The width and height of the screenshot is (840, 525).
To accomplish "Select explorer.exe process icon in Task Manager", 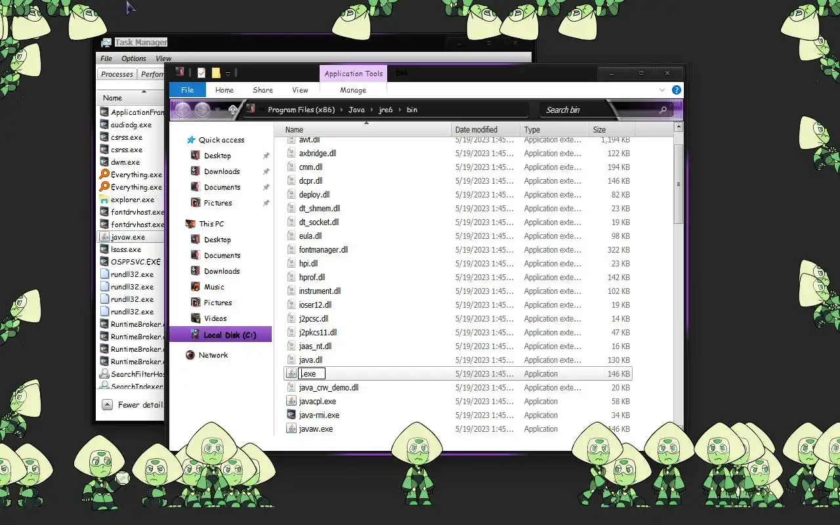I will click(x=104, y=199).
